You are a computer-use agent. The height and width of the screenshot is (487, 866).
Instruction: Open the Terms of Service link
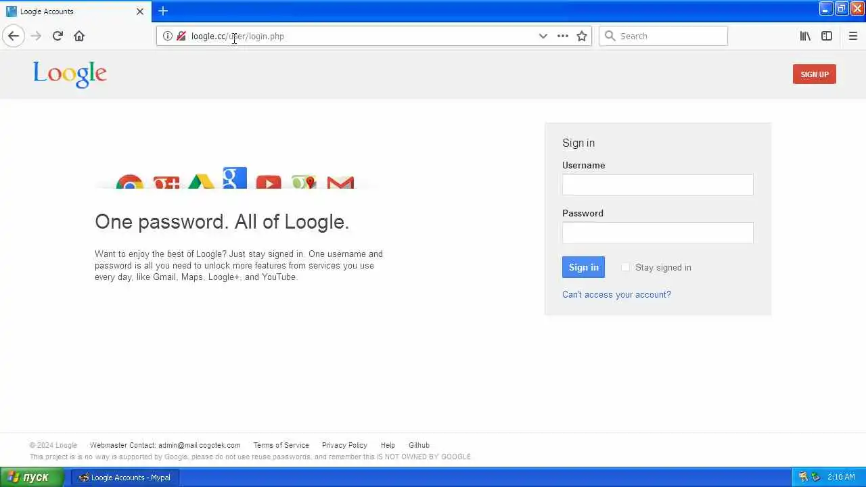281,445
